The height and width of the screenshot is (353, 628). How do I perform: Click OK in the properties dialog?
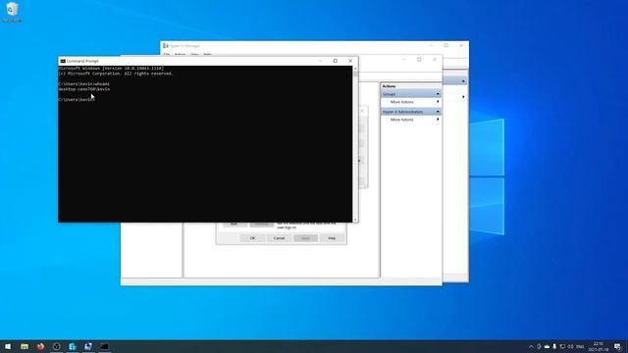coord(252,238)
